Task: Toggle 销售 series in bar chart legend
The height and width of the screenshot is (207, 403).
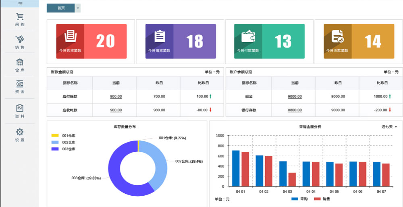Action: [x=322, y=199]
